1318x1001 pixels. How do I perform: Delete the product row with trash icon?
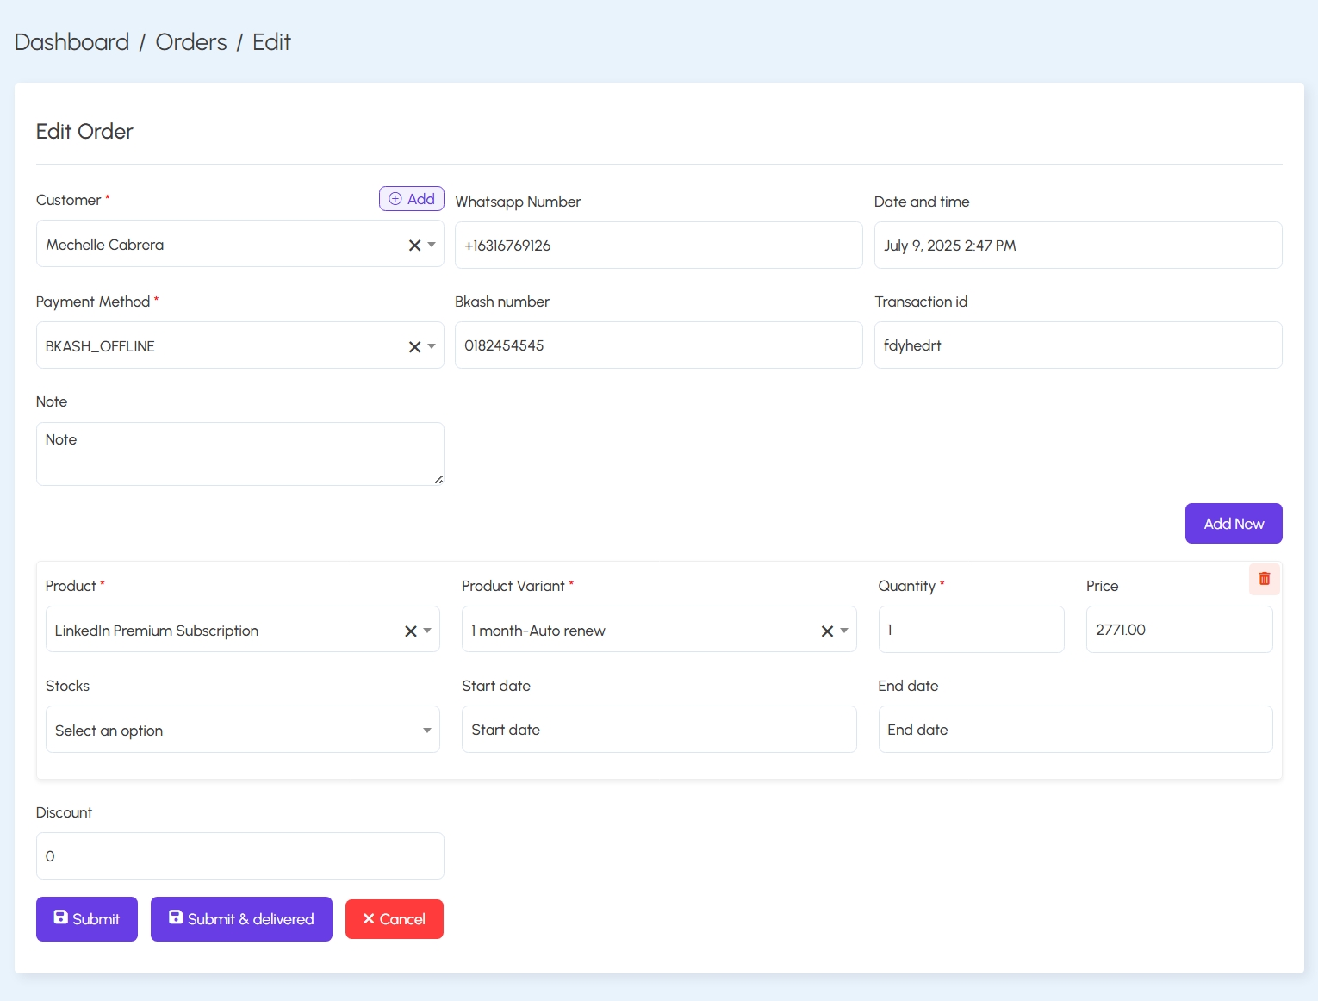(1264, 579)
